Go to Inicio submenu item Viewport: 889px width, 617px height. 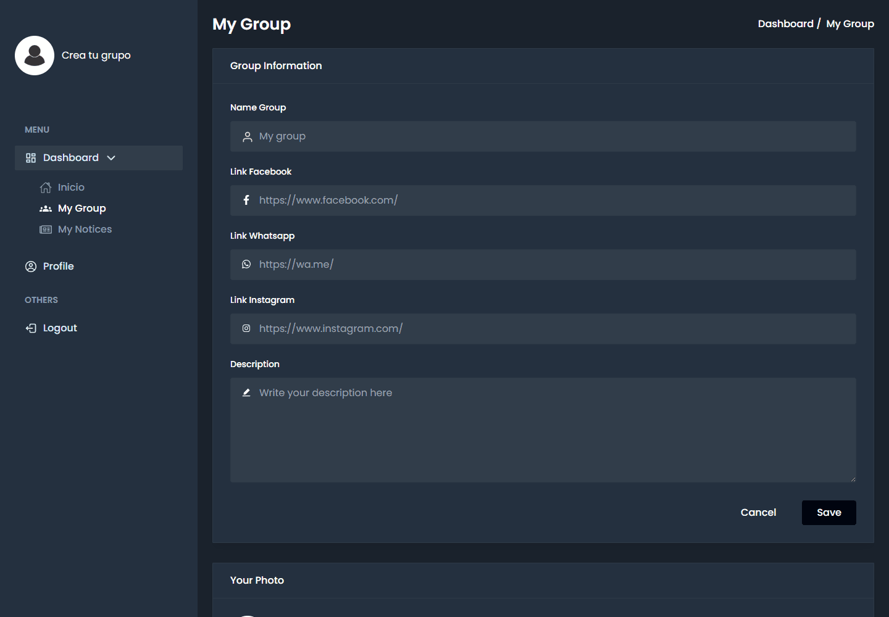pyautogui.click(x=71, y=188)
